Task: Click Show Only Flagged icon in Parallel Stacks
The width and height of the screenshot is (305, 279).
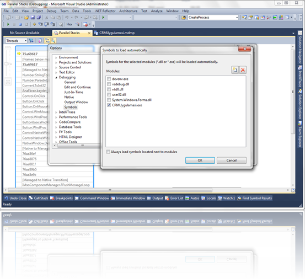Action: (x=31, y=41)
